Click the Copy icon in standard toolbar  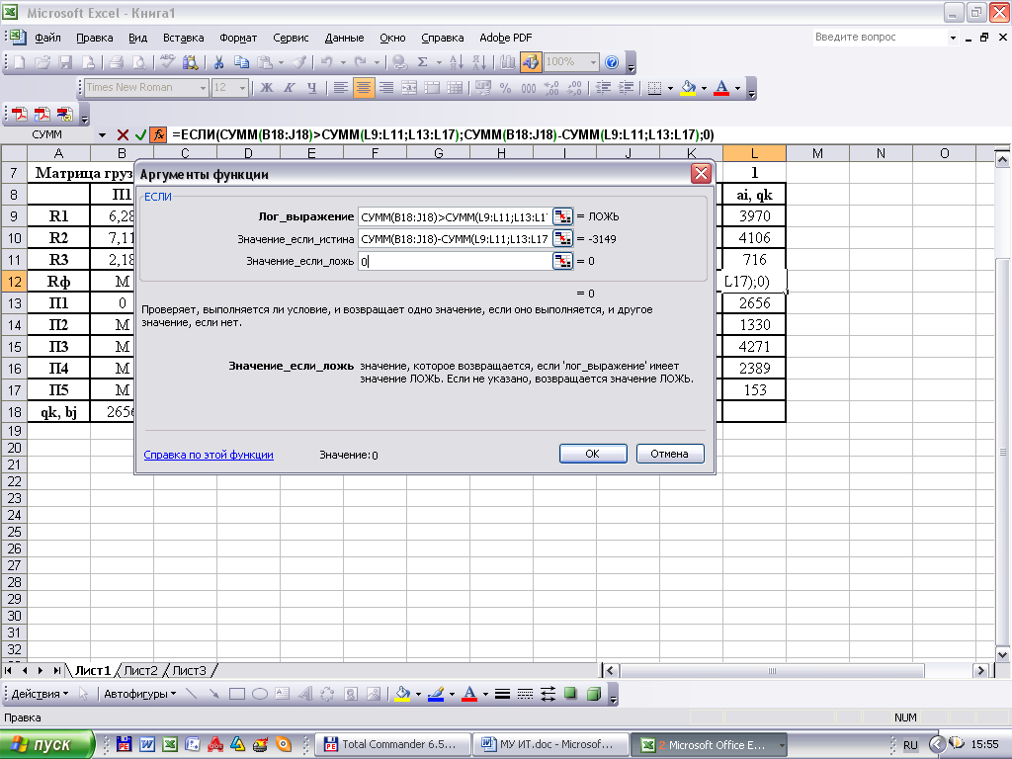click(241, 62)
